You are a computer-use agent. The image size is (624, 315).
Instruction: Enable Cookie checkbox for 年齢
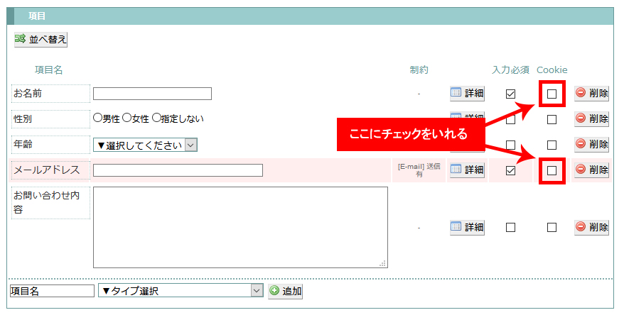point(552,145)
